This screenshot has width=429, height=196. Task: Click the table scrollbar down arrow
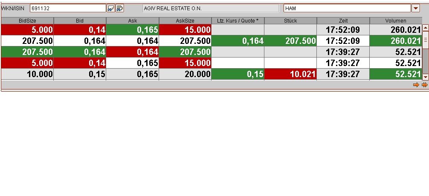pyautogui.click(x=426, y=77)
